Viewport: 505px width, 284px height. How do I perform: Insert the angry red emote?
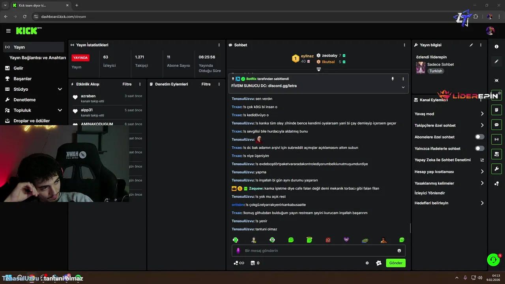point(328,240)
